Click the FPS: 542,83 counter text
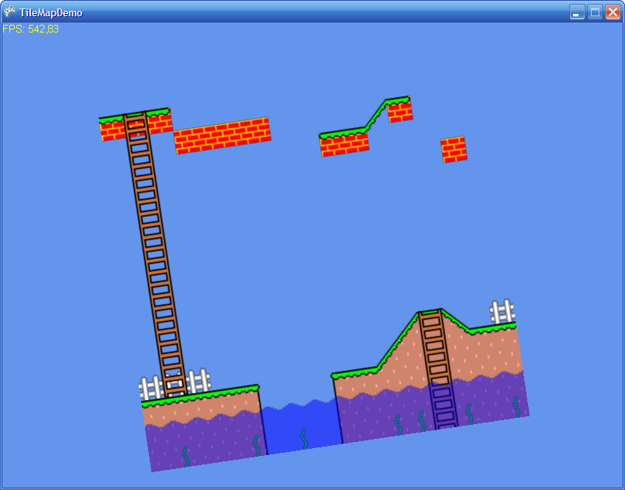Screen dimensions: 625x490 31,29
